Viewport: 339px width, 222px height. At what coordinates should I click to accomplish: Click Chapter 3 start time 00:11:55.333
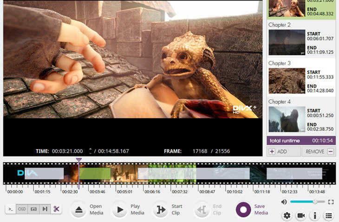pos(320,77)
